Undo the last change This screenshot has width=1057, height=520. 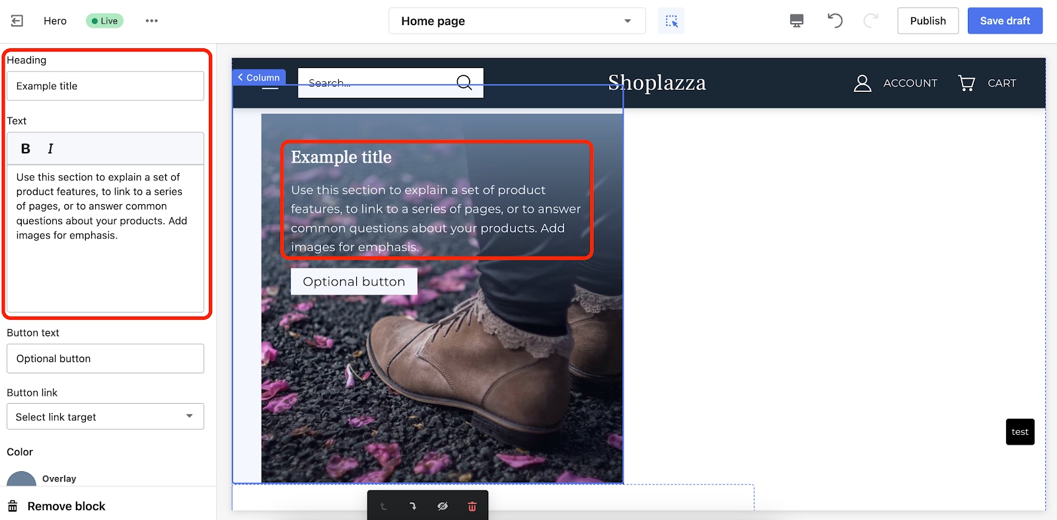835,20
